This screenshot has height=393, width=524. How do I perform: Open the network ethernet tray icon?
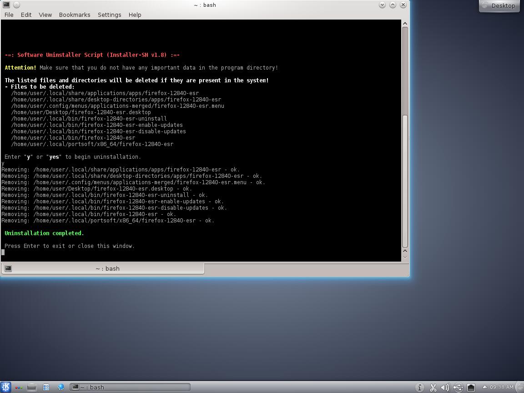[471, 388]
